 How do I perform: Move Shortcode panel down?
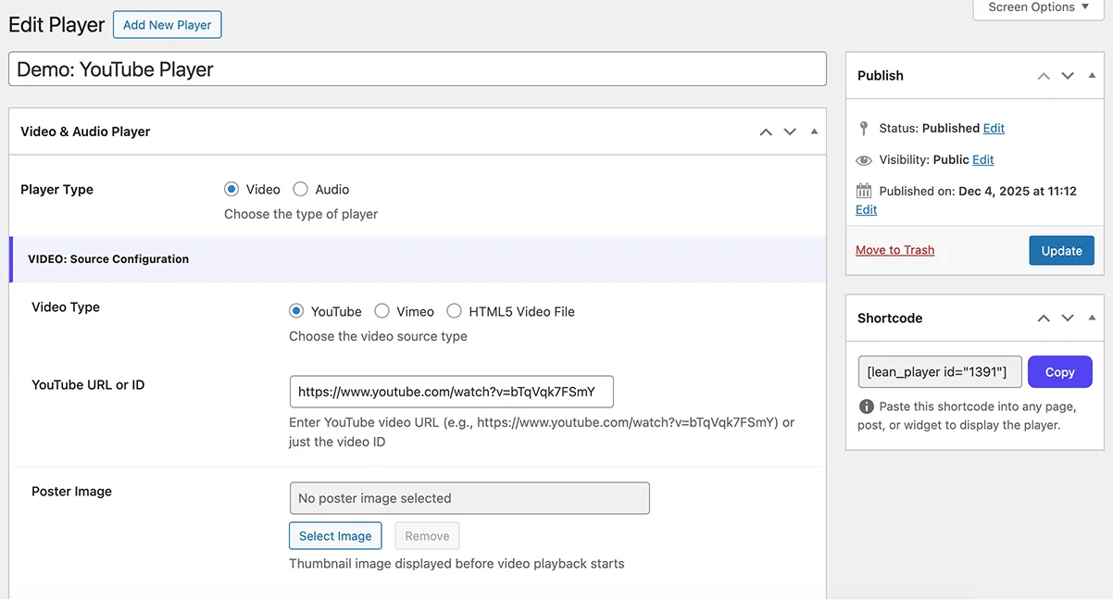tap(1068, 319)
